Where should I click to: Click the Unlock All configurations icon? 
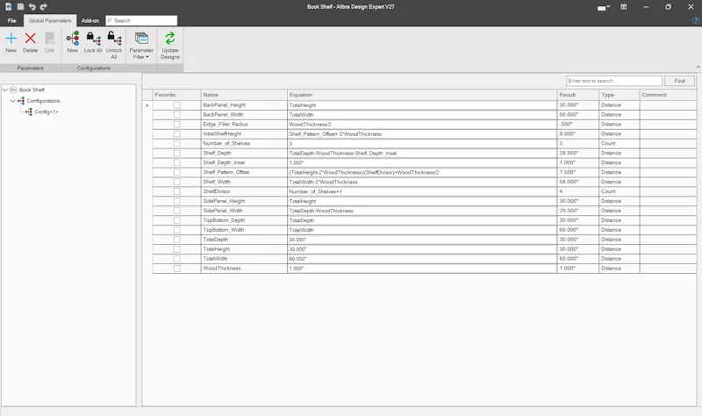click(114, 39)
